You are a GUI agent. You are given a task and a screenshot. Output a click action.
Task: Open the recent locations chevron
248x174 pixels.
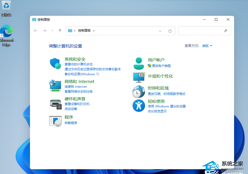pos(52,31)
